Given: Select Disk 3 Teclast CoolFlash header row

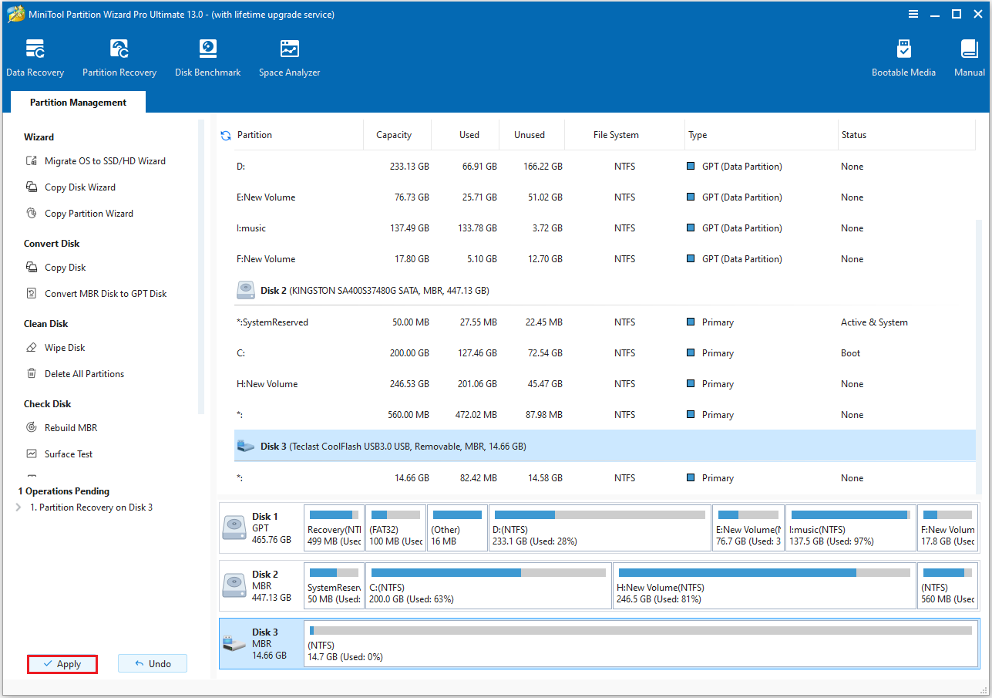Looking at the screenshot, I should (605, 446).
